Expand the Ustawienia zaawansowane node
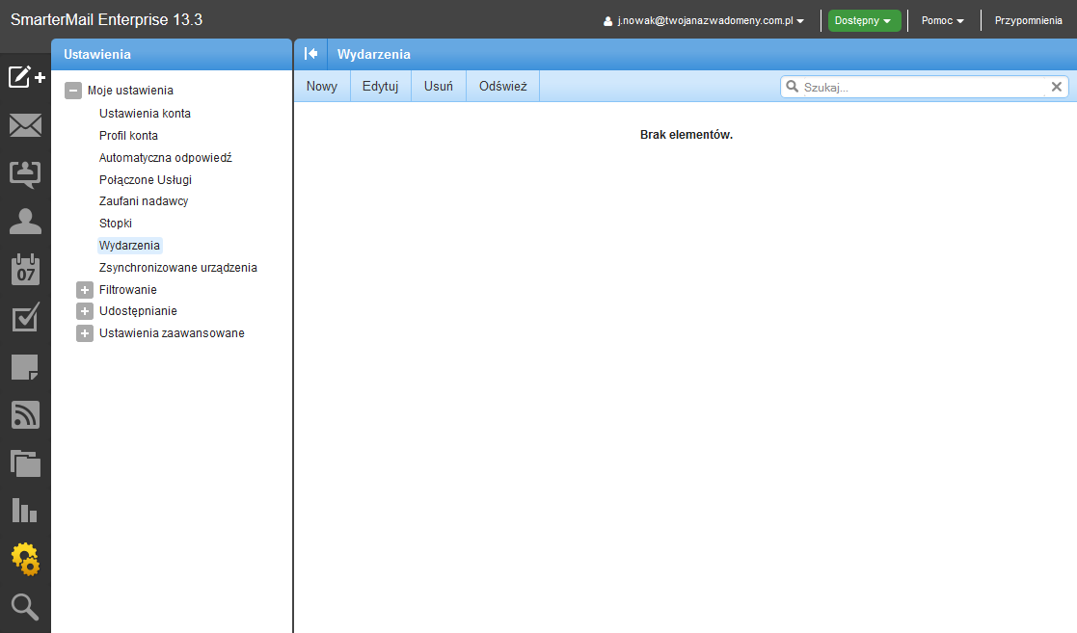 85,334
